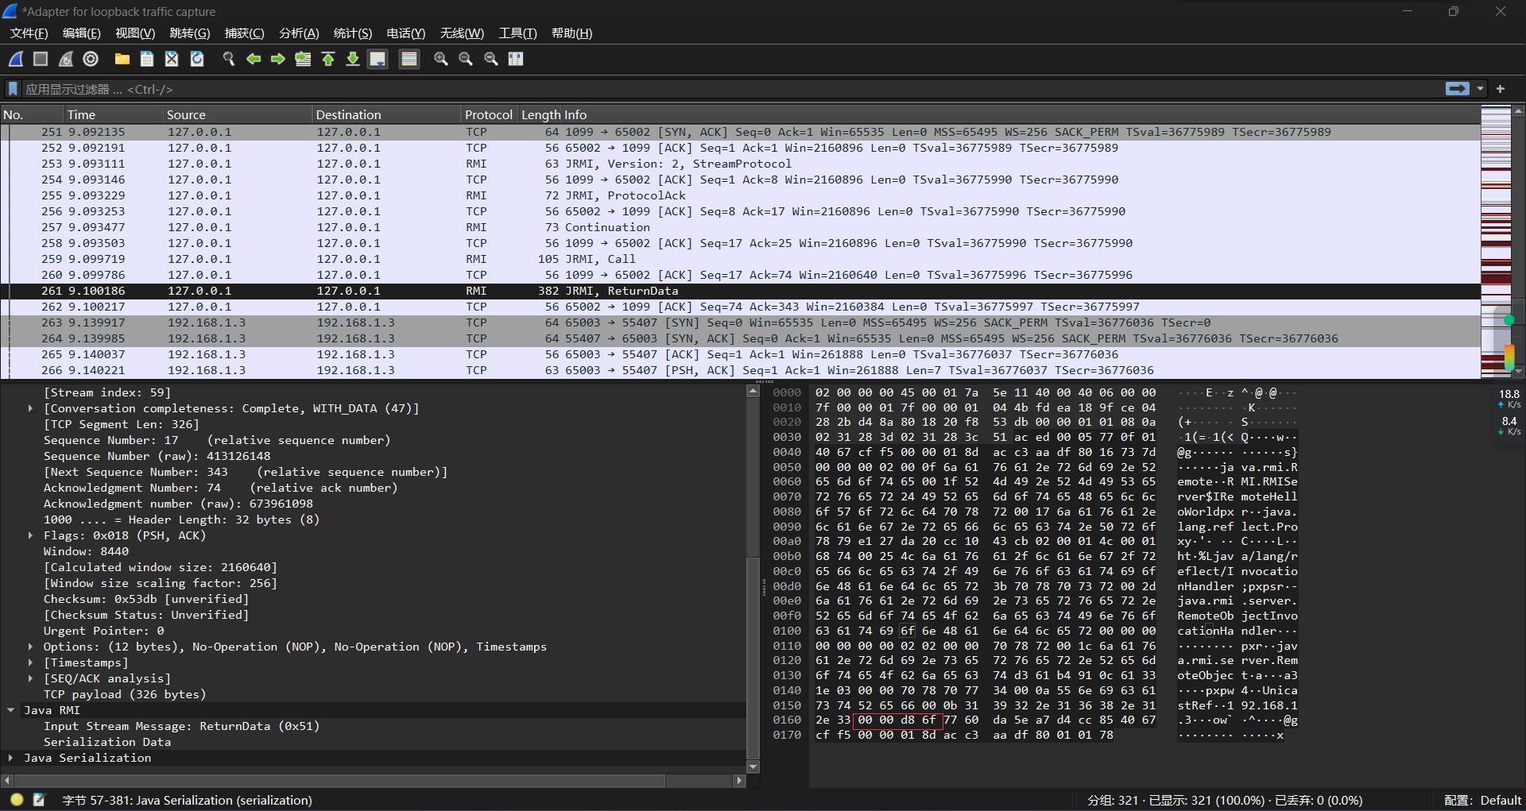Go forward in packet history
This screenshot has height=811, width=1526.
point(278,59)
